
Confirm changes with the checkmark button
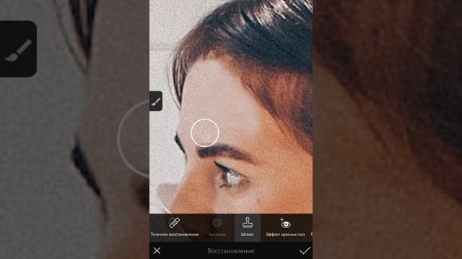coord(305,250)
